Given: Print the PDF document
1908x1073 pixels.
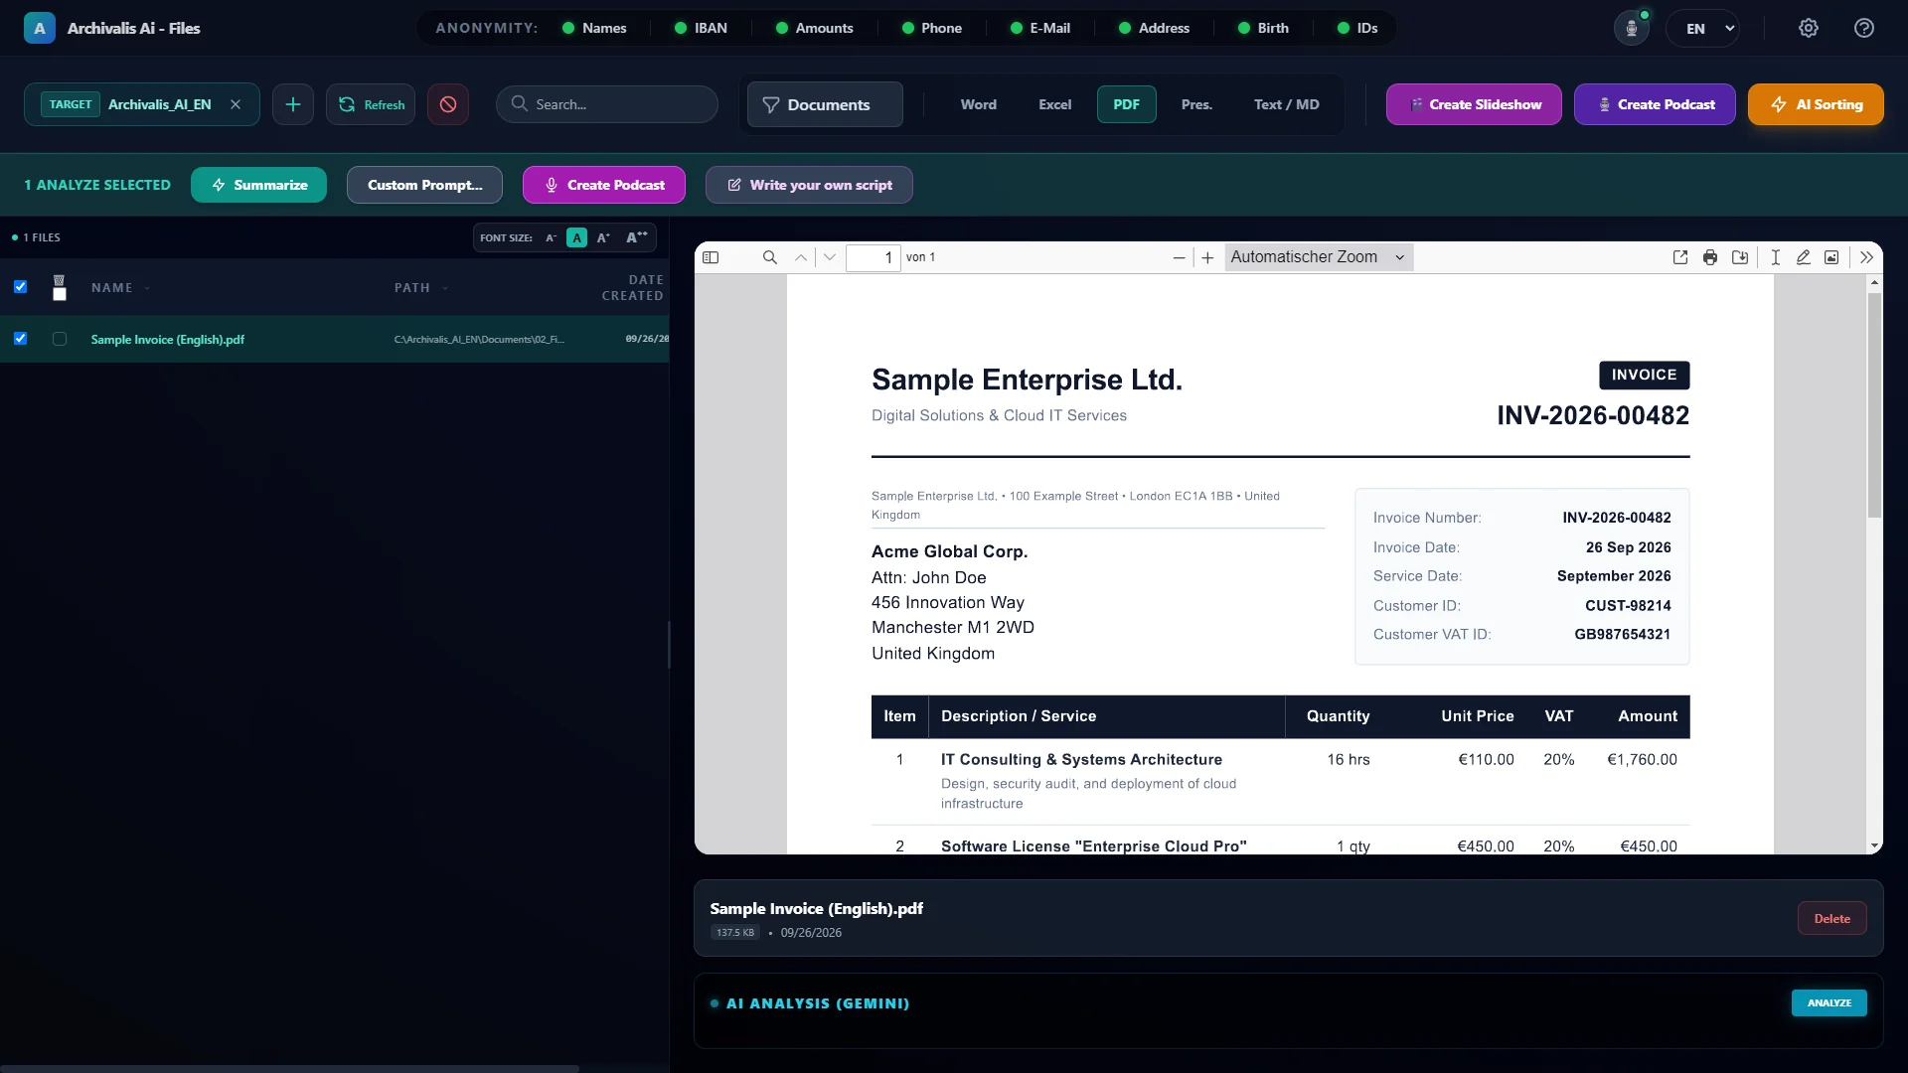Looking at the screenshot, I should [1710, 257].
